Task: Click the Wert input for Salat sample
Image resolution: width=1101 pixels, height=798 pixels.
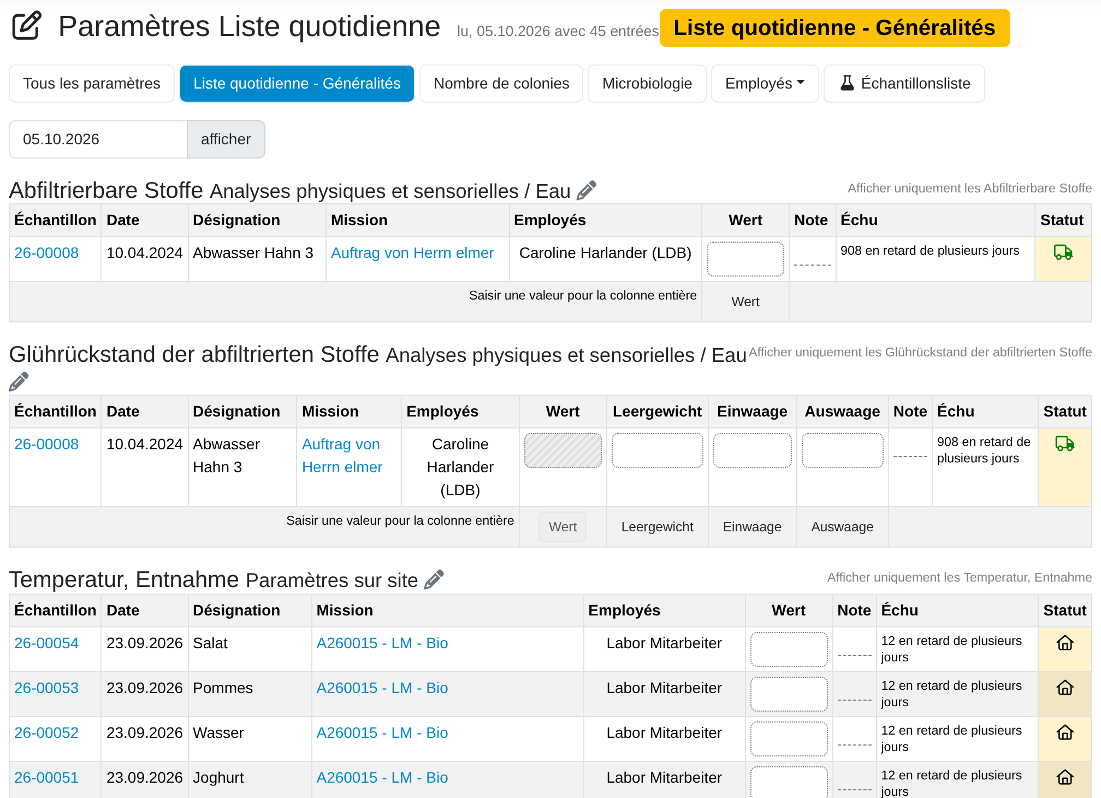Action: [x=789, y=649]
